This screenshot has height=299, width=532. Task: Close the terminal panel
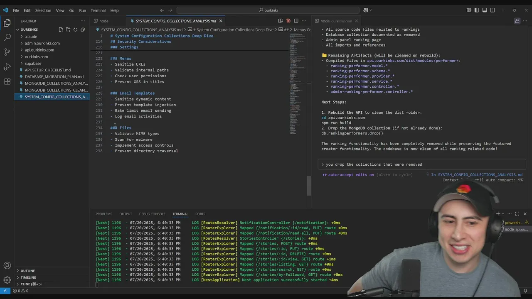(525, 214)
